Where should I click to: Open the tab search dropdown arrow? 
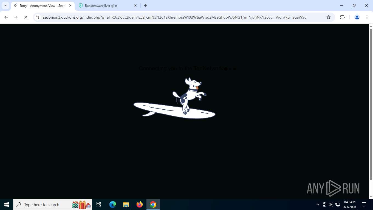pyautogui.click(x=5, y=5)
